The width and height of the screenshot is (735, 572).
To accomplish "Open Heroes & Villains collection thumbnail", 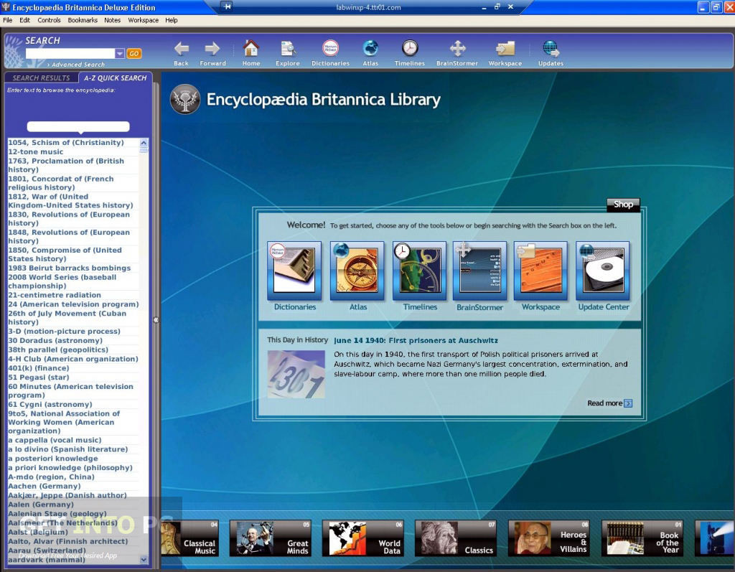I will click(x=549, y=538).
